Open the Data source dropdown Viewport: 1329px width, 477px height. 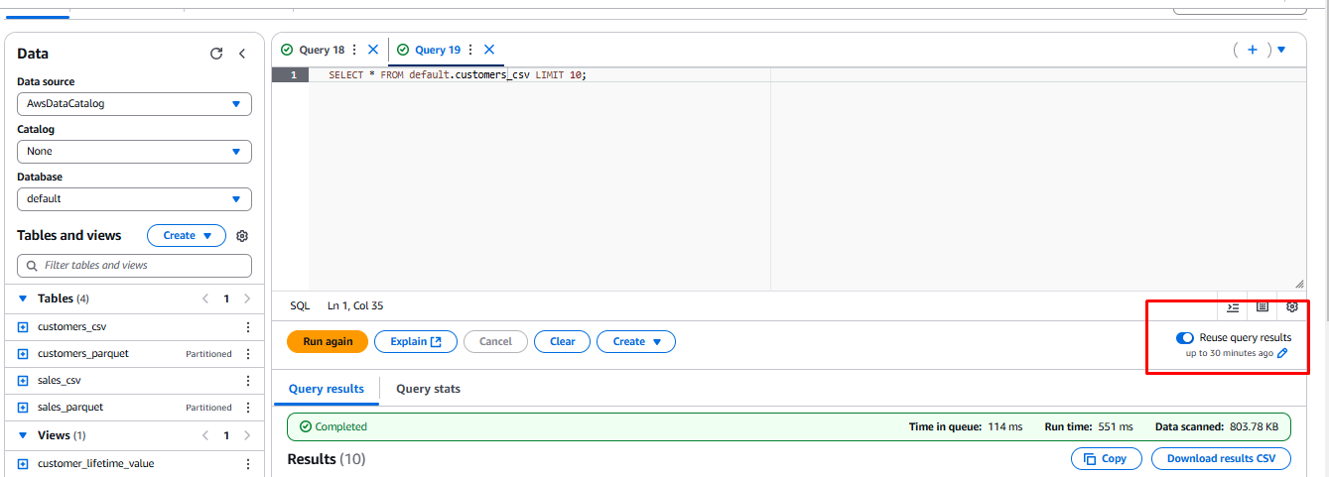coord(134,104)
